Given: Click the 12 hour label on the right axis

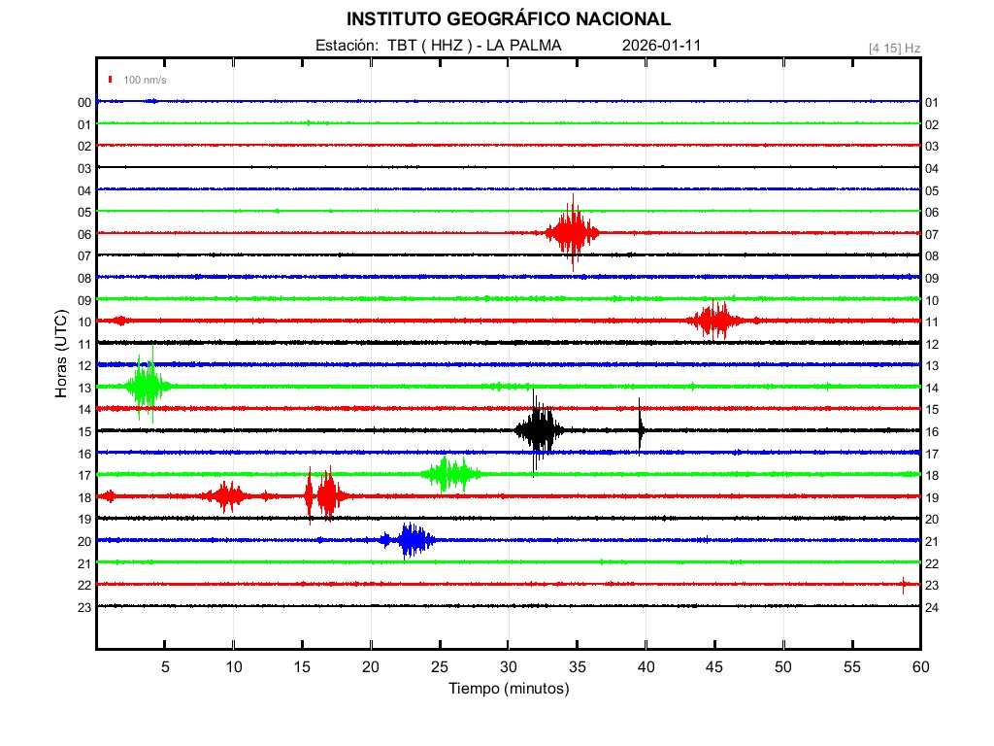Looking at the screenshot, I should (x=932, y=344).
